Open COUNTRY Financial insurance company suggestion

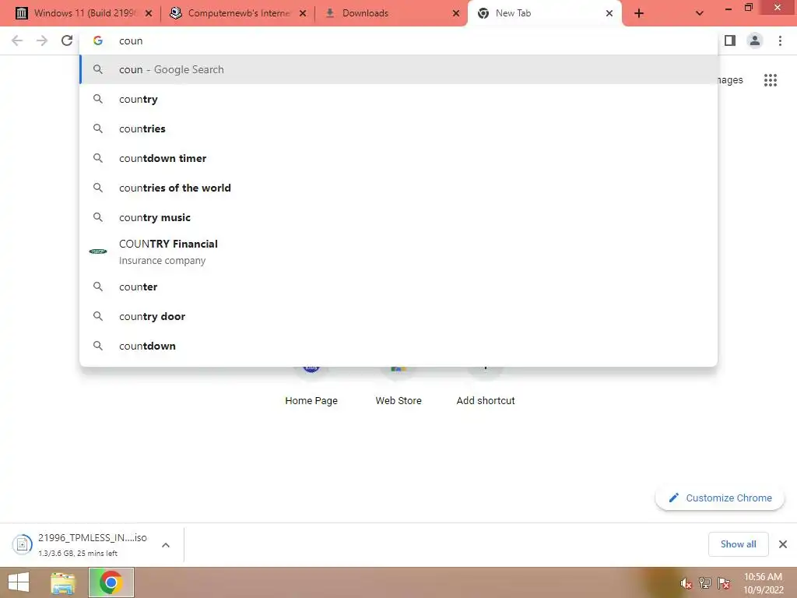(398, 252)
